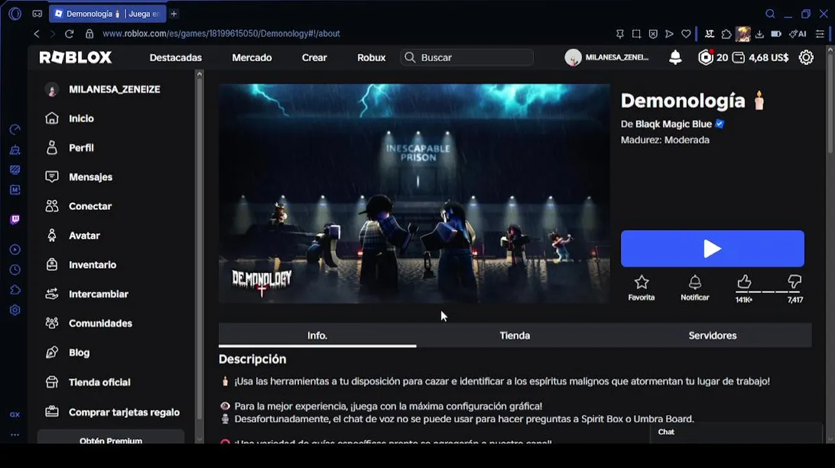Open the Chat panel
The width and height of the screenshot is (835, 468).
tap(736, 433)
